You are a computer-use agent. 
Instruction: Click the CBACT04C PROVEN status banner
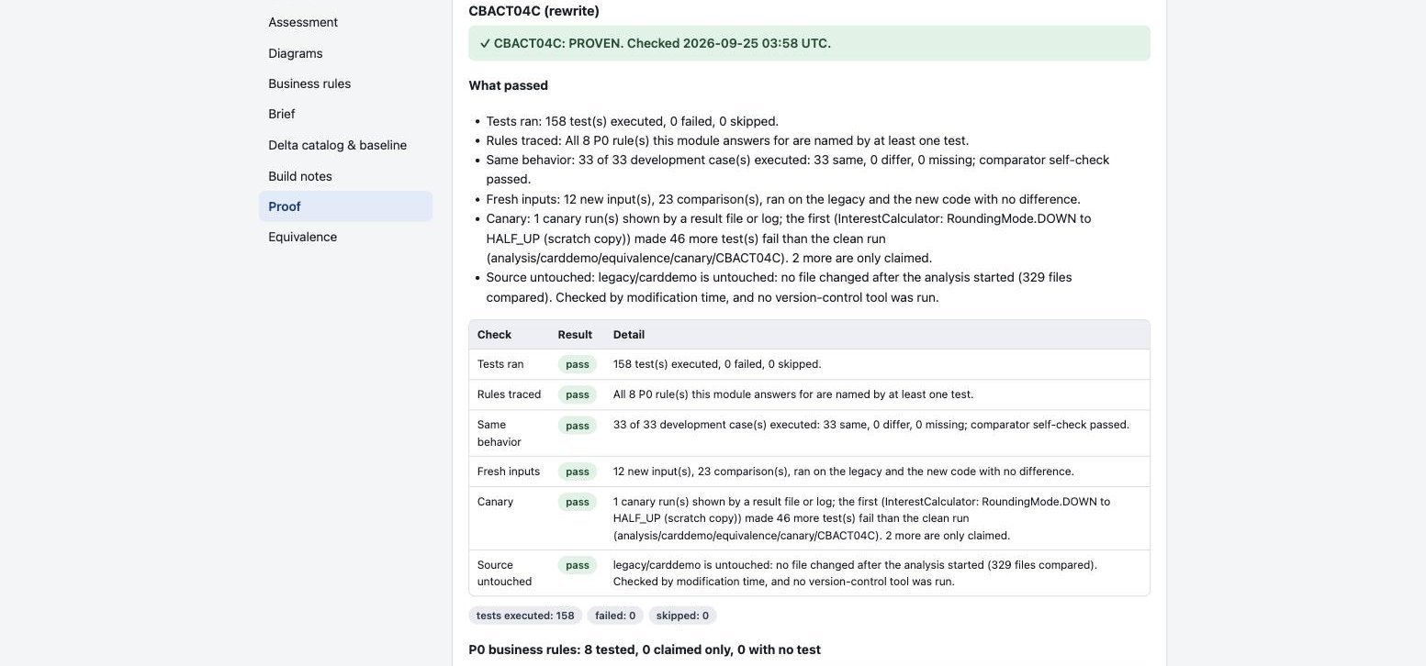point(809,43)
